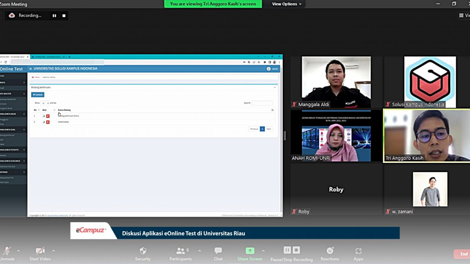The width and height of the screenshot is (470, 264).
Task: Expand arrow next to Unmute
Action: click(18, 251)
